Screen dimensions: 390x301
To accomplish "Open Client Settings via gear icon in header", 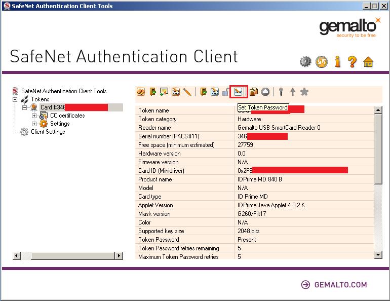I will click(x=305, y=61).
